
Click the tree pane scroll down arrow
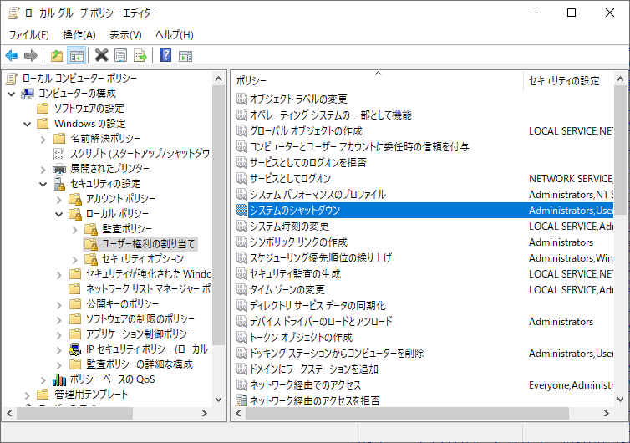(219, 400)
